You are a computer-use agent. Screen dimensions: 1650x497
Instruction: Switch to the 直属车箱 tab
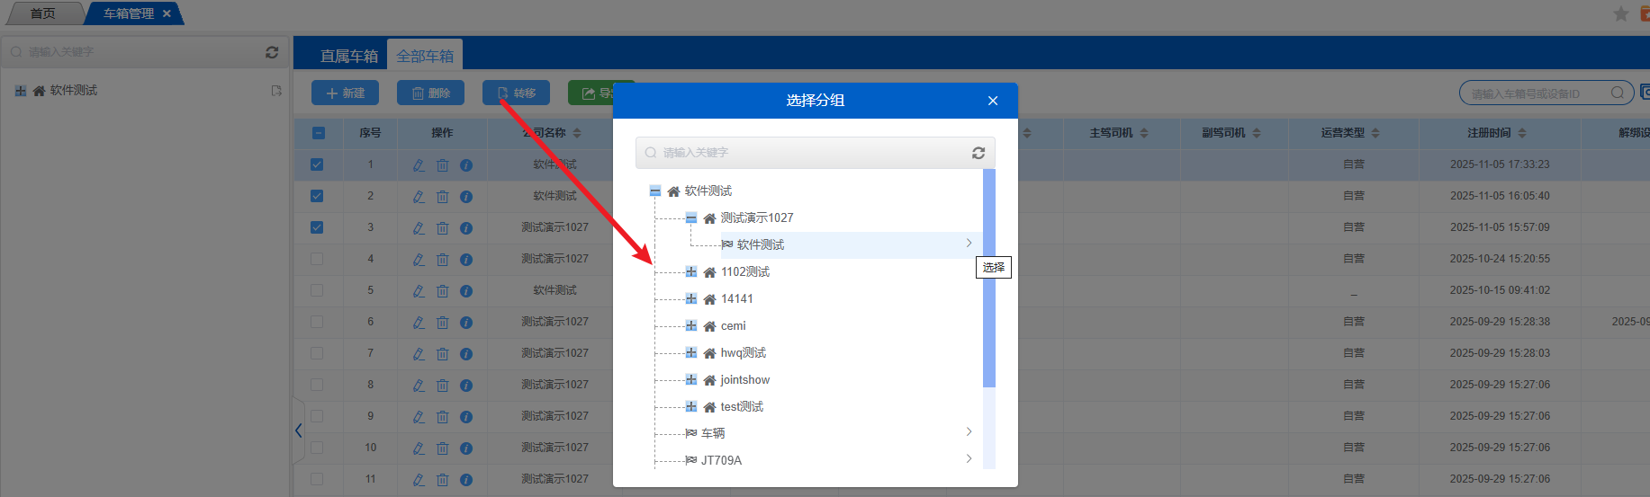click(349, 56)
